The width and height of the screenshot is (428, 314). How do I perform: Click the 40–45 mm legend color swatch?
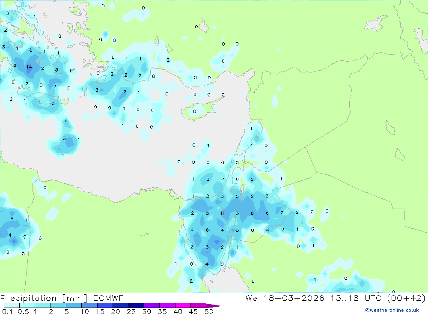[183, 305]
